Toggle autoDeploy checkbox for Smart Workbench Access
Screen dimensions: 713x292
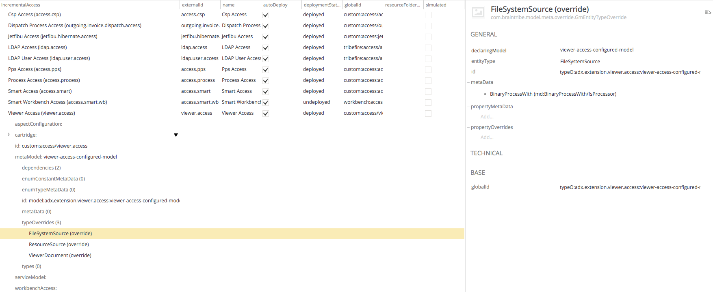266,103
